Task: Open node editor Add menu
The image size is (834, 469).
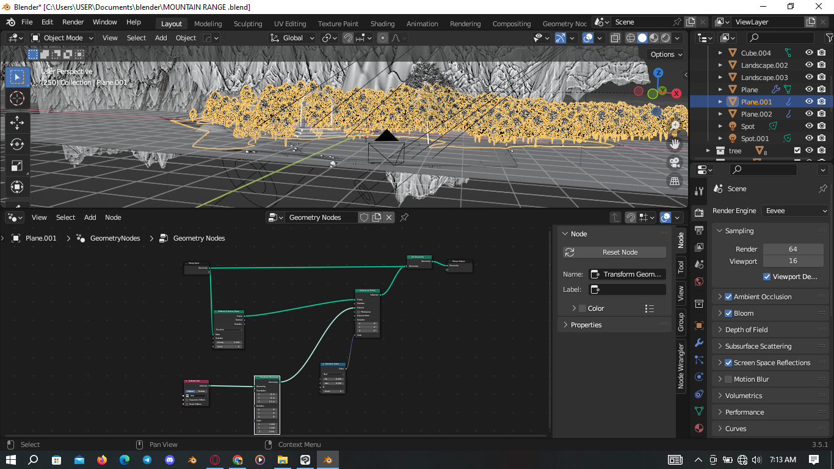Action: click(90, 217)
